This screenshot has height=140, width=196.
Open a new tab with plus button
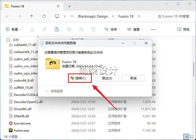point(69,6)
